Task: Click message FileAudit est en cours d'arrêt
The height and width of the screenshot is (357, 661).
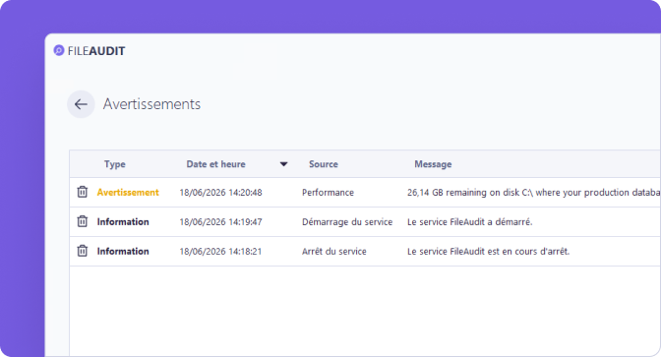Action: point(488,252)
